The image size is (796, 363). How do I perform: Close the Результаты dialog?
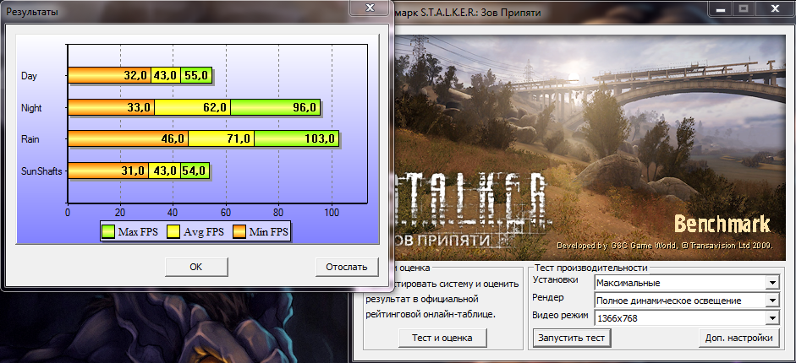[x=370, y=7]
